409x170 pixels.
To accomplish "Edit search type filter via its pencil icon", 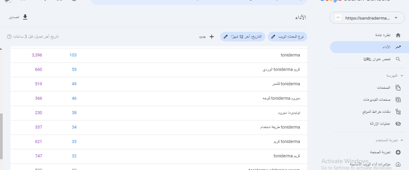I will [x=273, y=36].
